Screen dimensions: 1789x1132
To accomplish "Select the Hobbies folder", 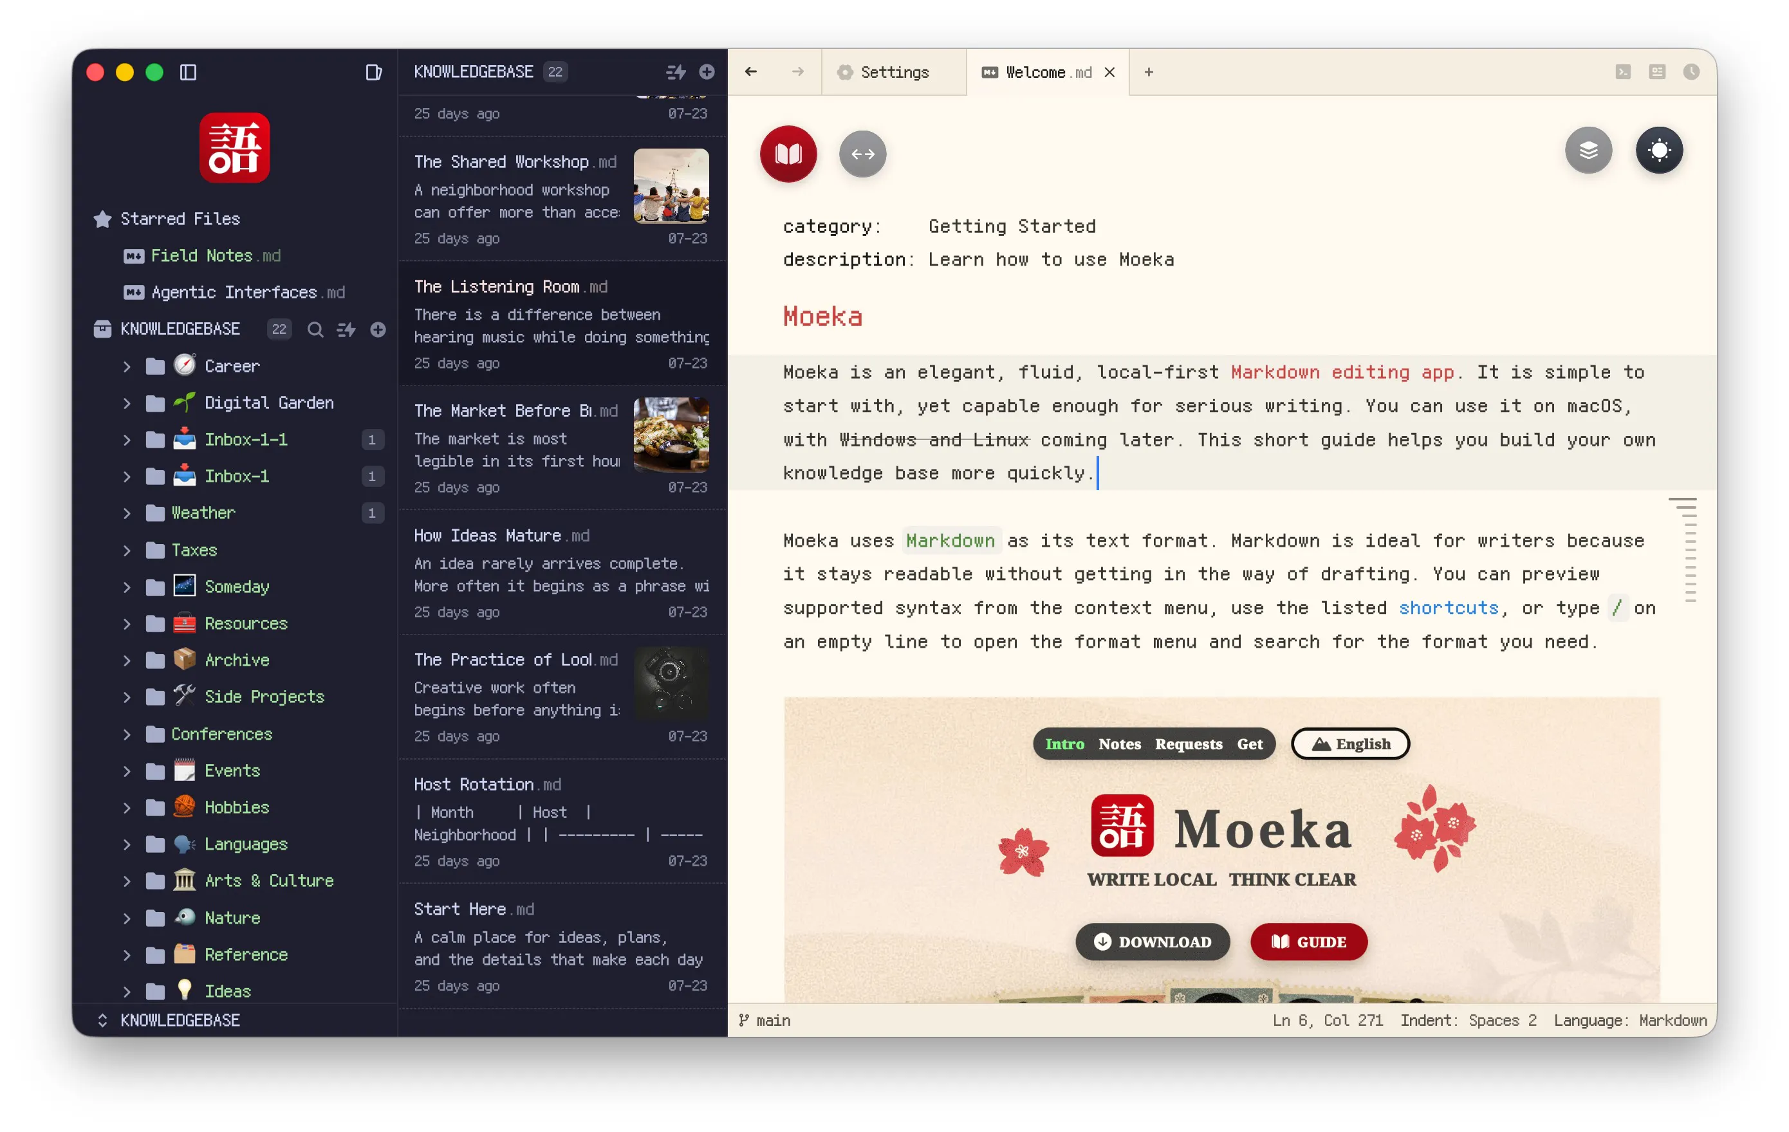I will 236,808.
